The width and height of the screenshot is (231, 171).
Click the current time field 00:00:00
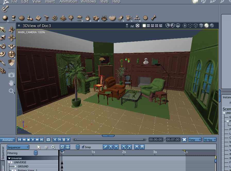(155, 139)
